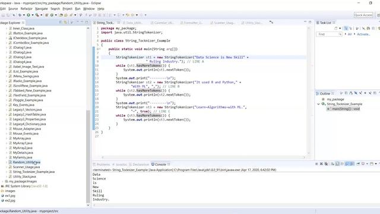
Task: Select Random_Utility.java in Package Explorer
Action: click(27, 162)
